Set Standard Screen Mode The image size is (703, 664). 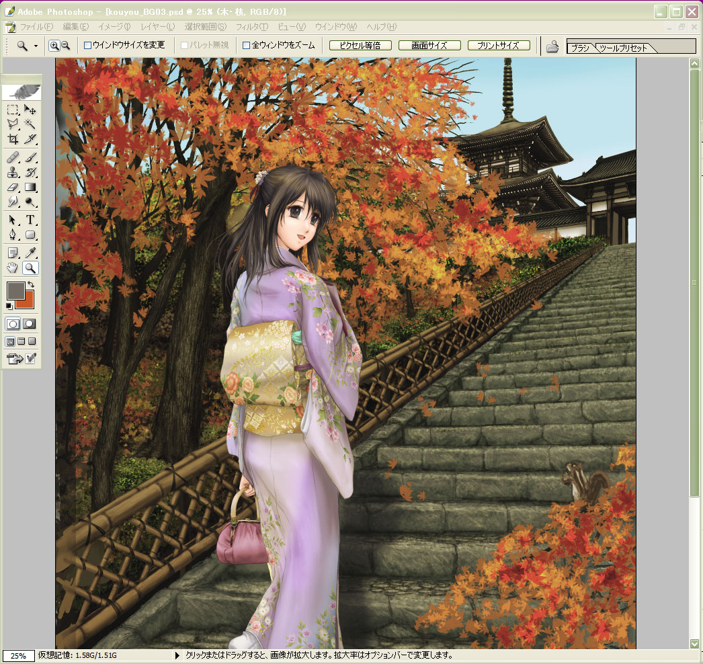pos(10,341)
